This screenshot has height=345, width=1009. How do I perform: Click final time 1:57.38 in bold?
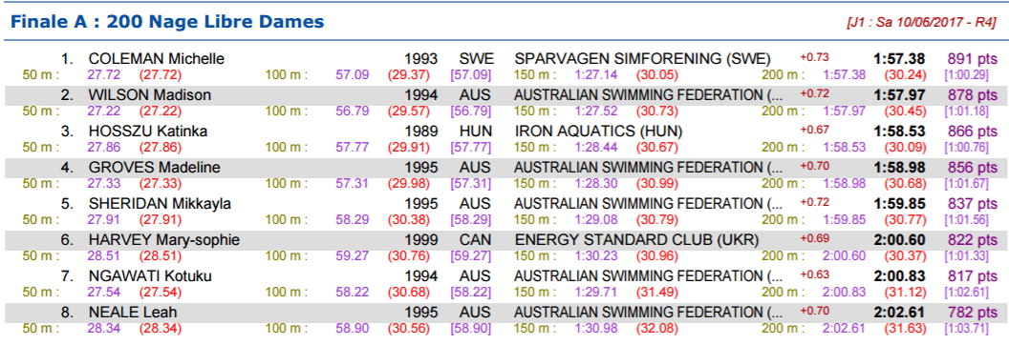tap(899, 59)
